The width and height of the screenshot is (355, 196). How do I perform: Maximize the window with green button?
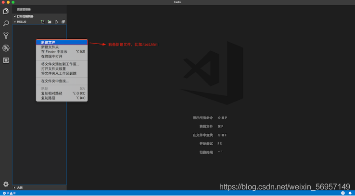(x=13, y=2)
